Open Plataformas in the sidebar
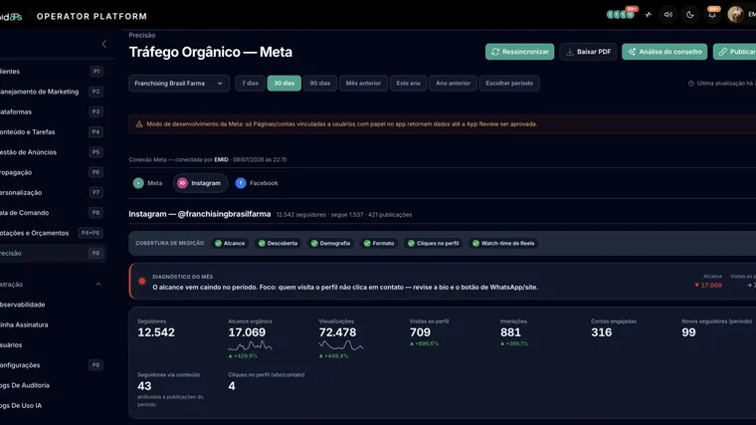756x425 pixels. 52,111
